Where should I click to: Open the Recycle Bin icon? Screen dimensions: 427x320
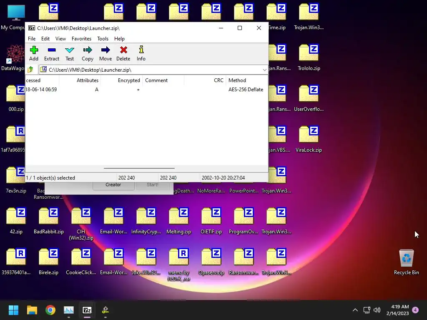coord(406,262)
